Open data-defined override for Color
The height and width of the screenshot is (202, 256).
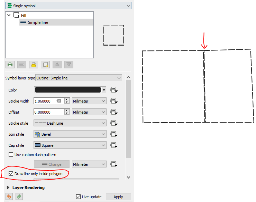coord(113,90)
